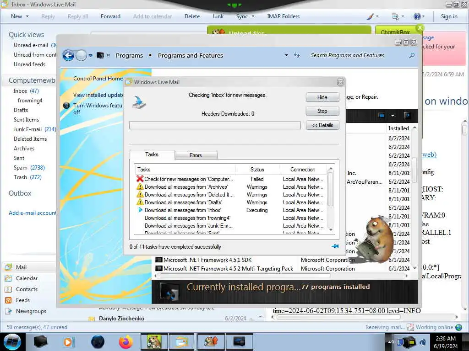
Task: Open the recent pages dropdown arrow
Action: click(90, 55)
